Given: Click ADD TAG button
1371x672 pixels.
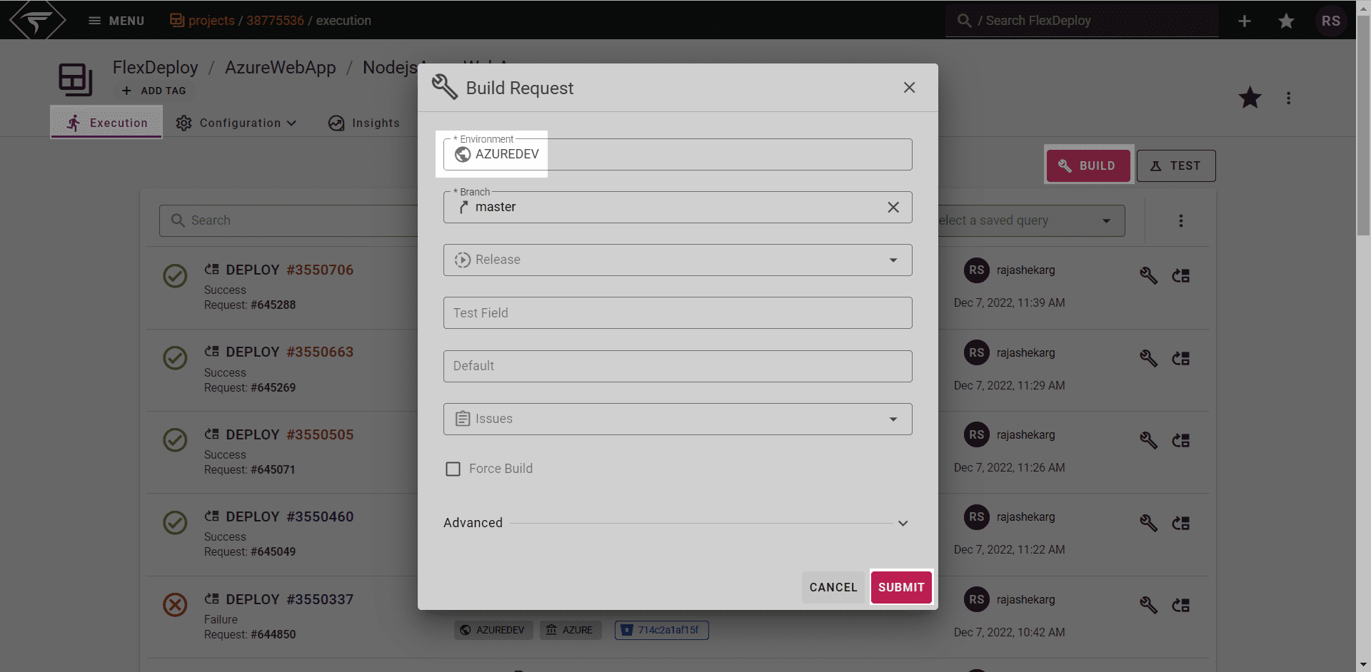Looking at the screenshot, I should pyautogui.click(x=154, y=91).
